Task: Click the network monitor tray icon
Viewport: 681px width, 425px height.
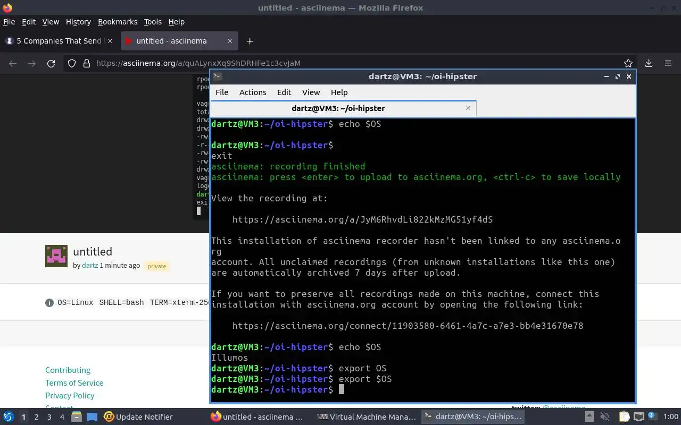Action: [639, 417]
